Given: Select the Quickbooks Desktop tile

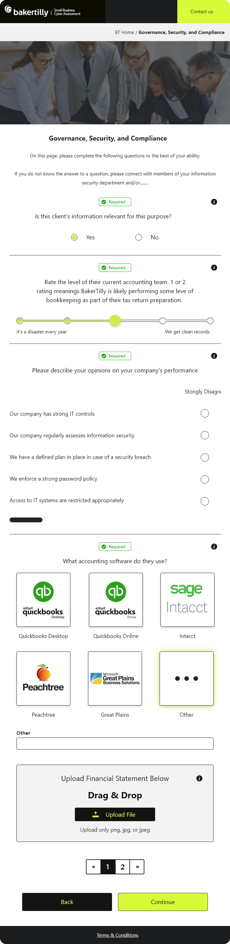Looking at the screenshot, I should coord(43,599).
